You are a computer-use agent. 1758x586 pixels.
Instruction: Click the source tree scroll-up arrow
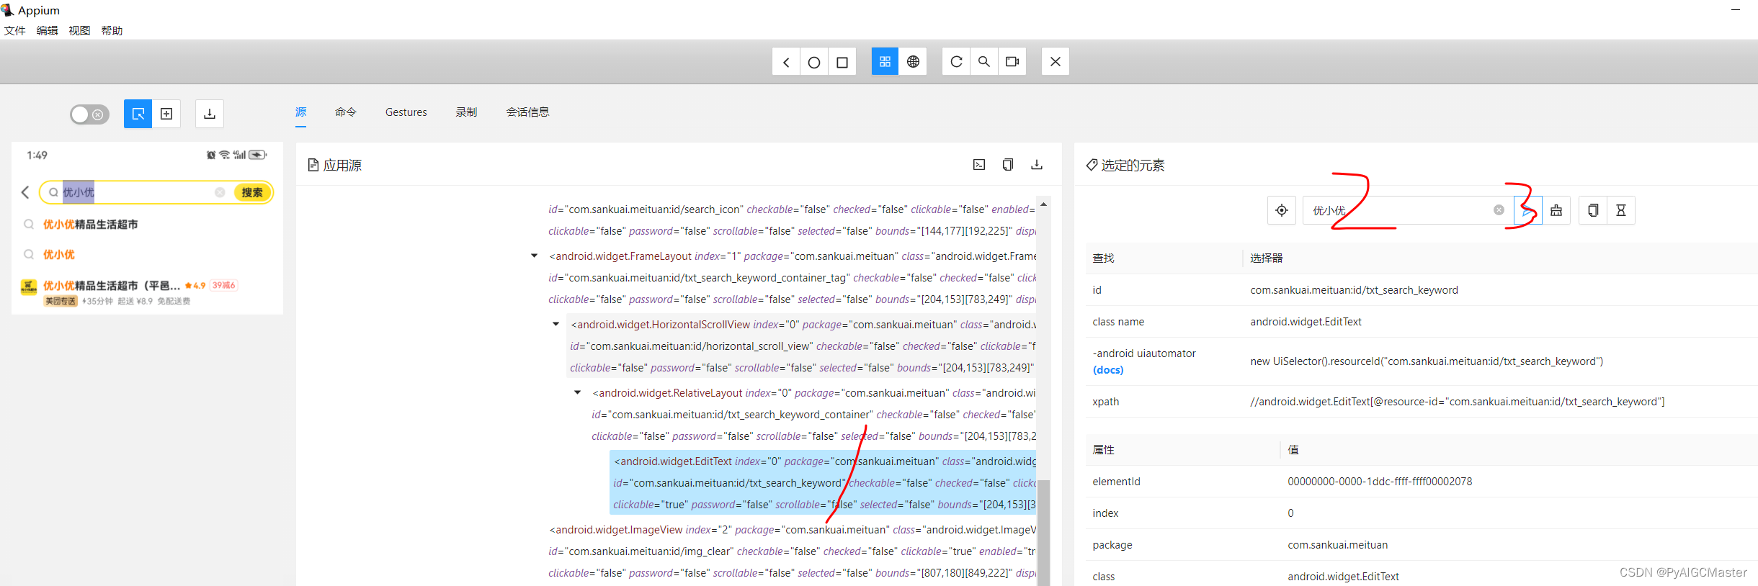tap(1043, 204)
